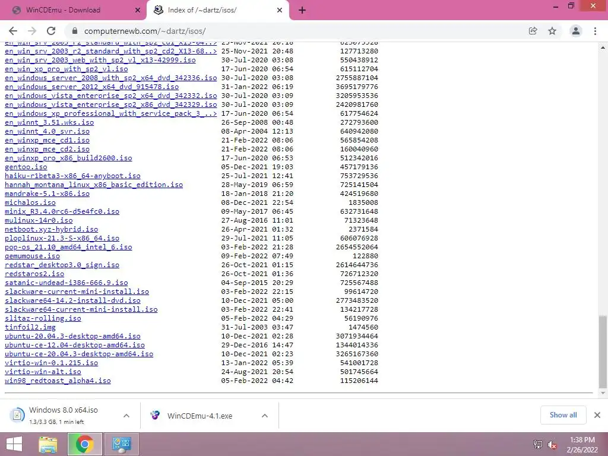
Task: Open the Control Panel taskbar icon
Action: (122, 444)
